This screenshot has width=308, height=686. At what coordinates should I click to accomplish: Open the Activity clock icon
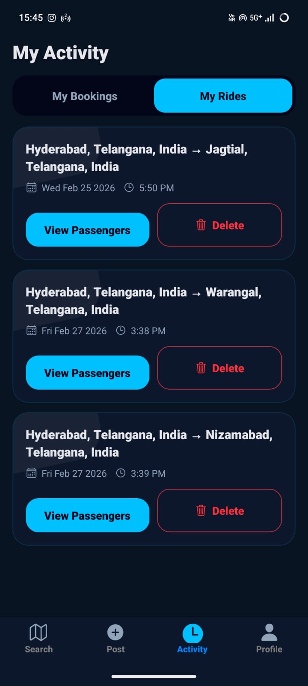click(192, 633)
